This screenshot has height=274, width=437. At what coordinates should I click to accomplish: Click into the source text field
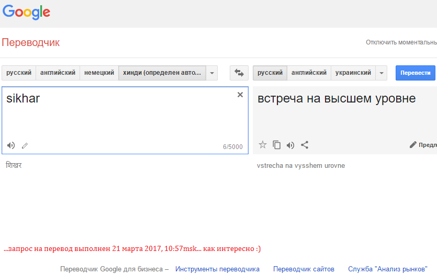coord(120,118)
